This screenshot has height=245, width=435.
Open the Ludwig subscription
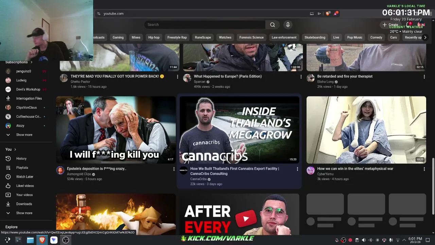pyautogui.click(x=25, y=80)
